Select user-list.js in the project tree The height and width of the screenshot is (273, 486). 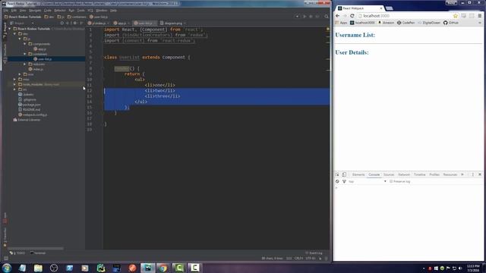point(43,59)
